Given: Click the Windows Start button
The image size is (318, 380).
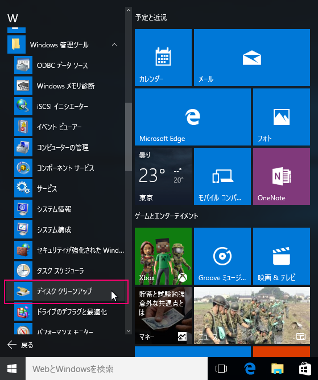Looking at the screenshot, I should 13,369.
